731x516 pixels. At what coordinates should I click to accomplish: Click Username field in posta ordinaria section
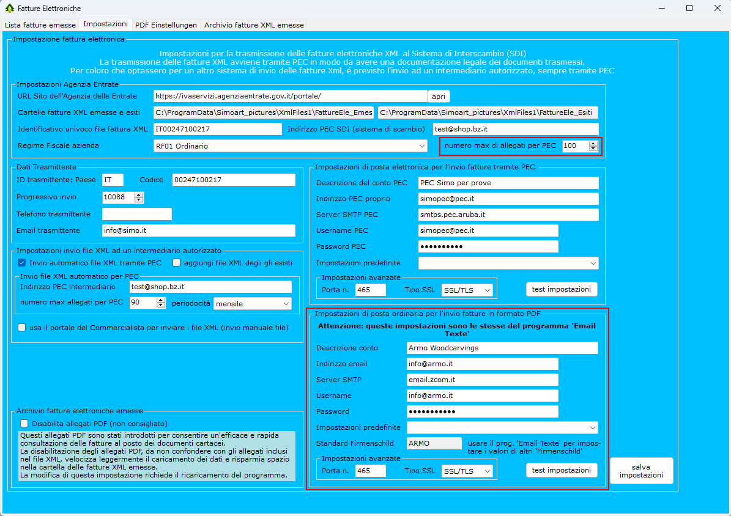point(483,396)
